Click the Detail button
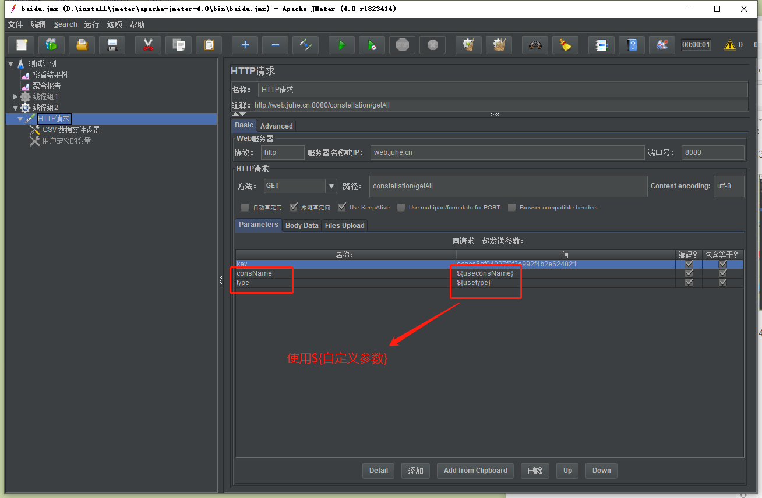The height and width of the screenshot is (498, 762). pos(379,471)
